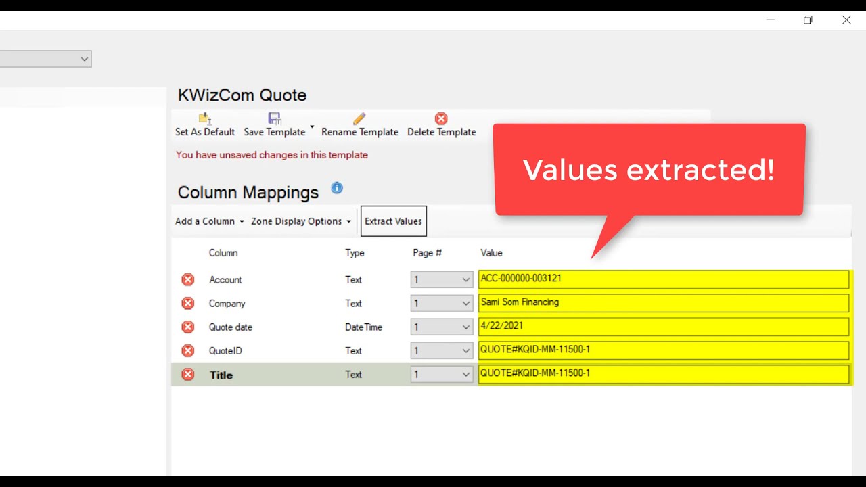Click the DateTime type cell
Screen dimensions: 866x487
coord(364,327)
